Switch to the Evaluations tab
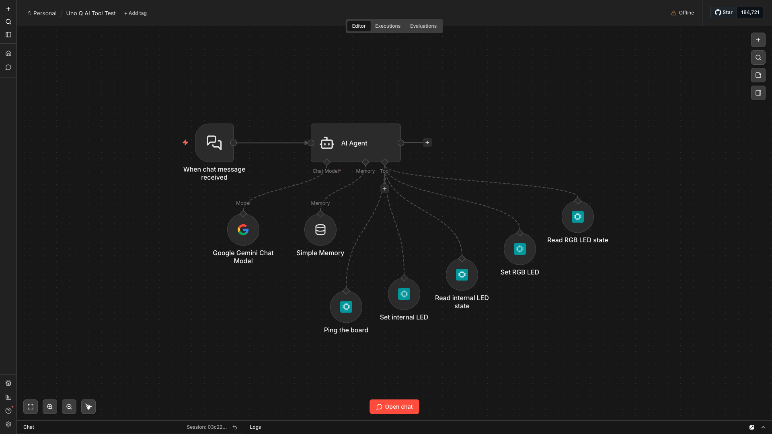 point(423,26)
